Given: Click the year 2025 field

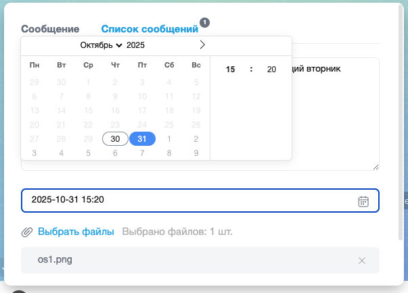Looking at the screenshot, I should point(135,45).
